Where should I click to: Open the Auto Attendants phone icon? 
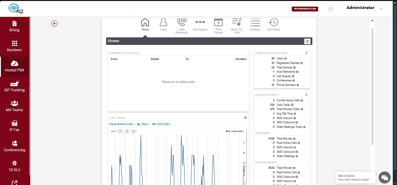click(182, 23)
